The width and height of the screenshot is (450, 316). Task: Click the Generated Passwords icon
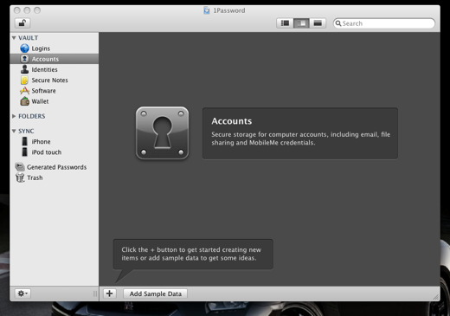pos(20,167)
